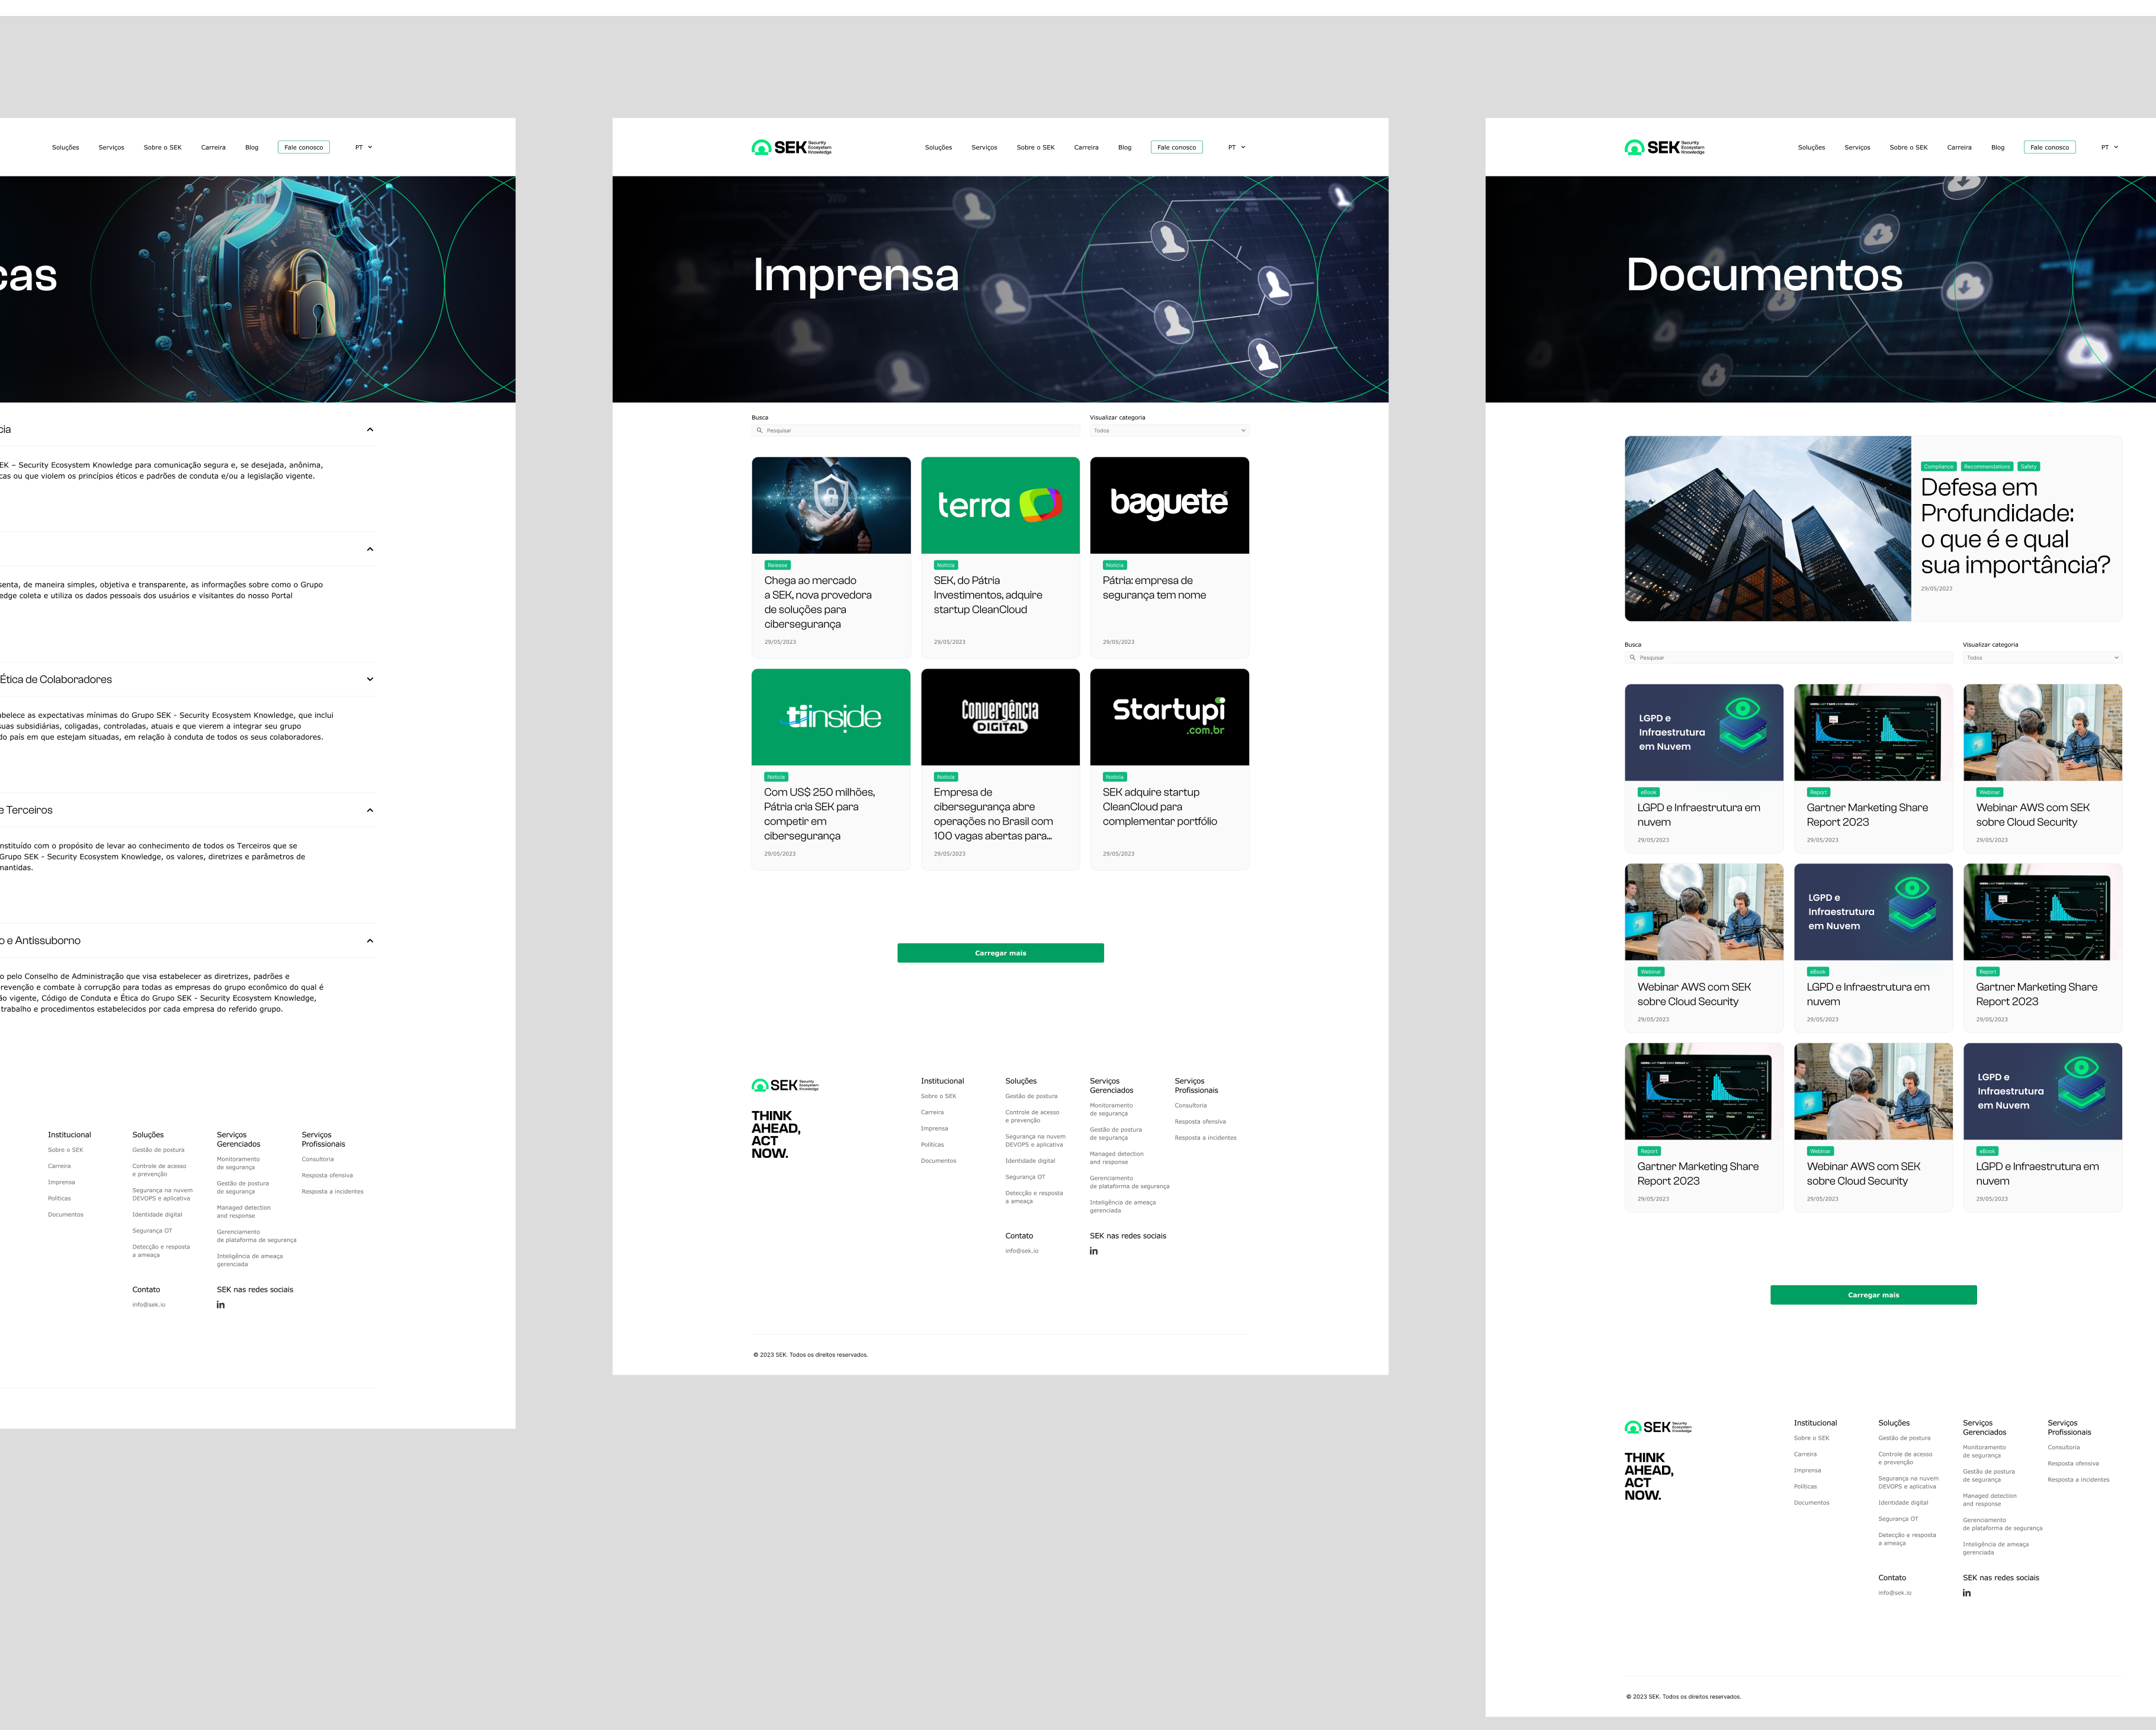The height and width of the screenshot is (1730, 2156).
Task: Click LinkedIn icon in leftmost page footer
Action: [x=220, y=1305]
